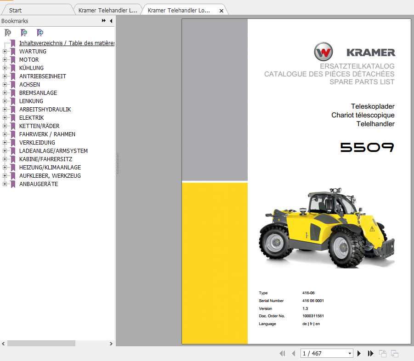
Task: Click the add bookmark icon
Action: coord(24,33)
